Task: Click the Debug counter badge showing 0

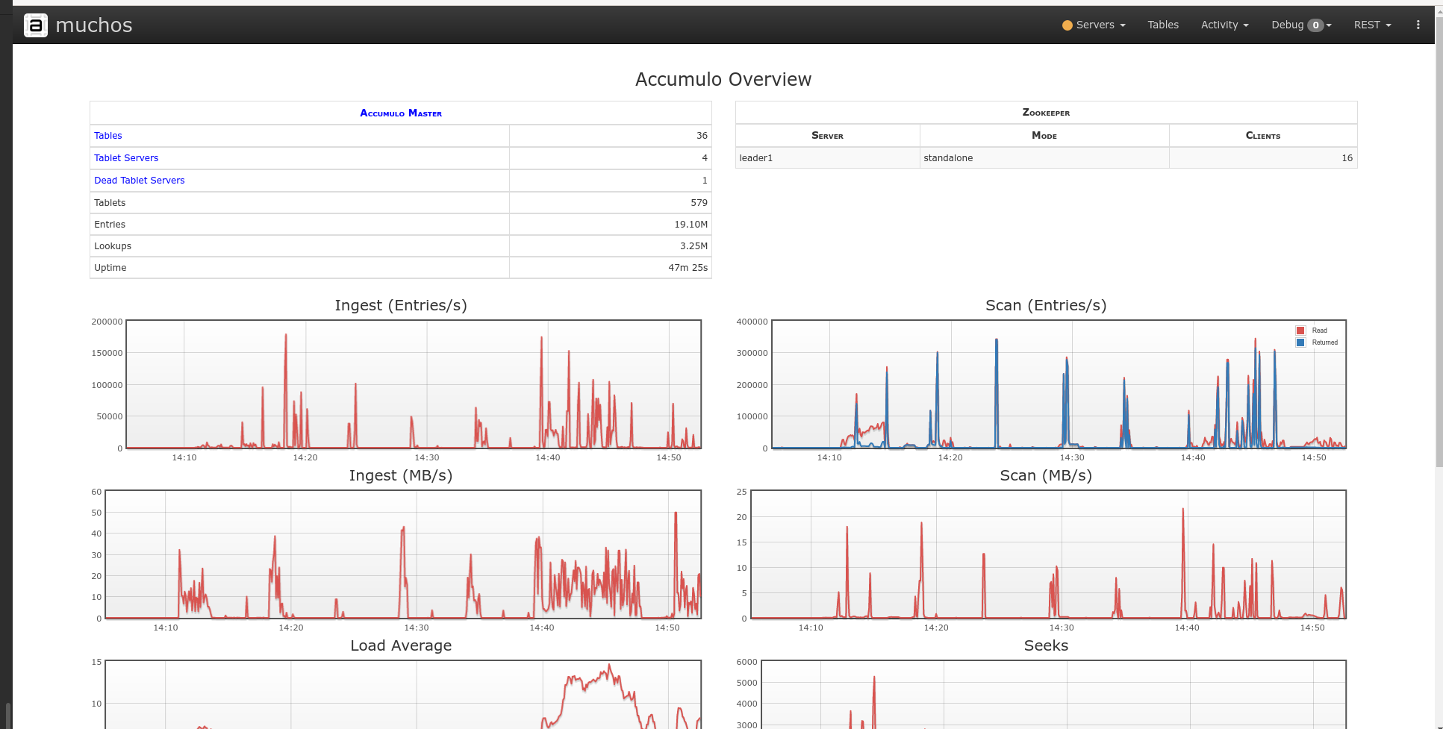Action: 1315,25
